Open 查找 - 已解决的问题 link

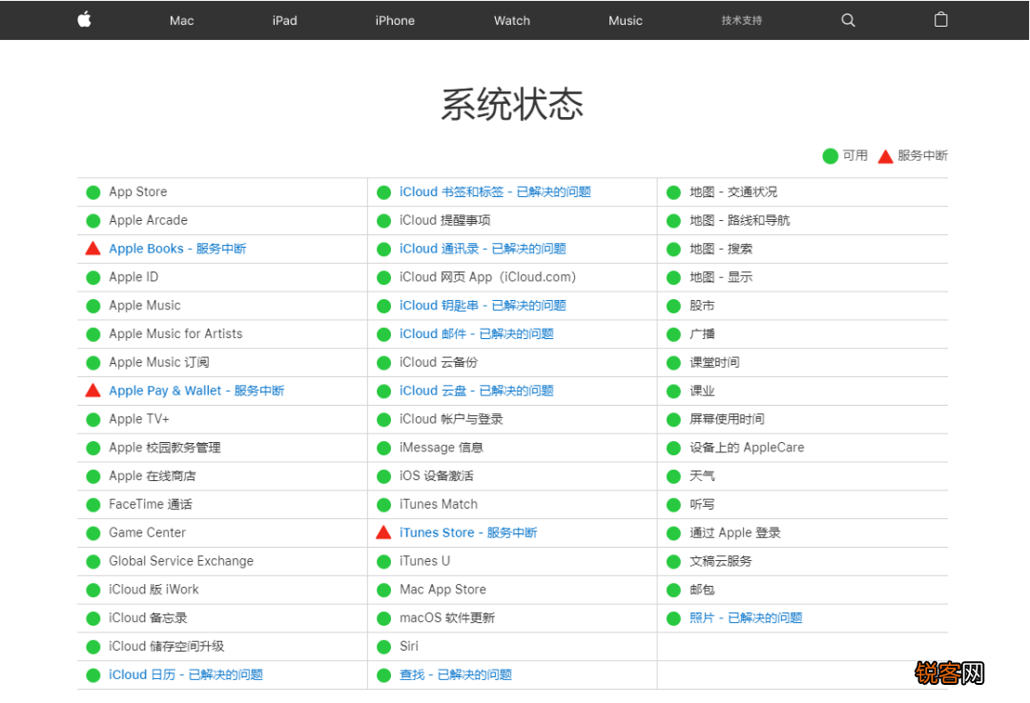[x=455, y=674]
